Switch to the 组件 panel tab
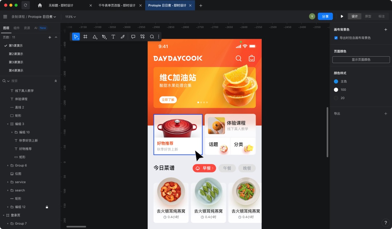Viewport: 392px width, 229px height. [x=16, y=28]
